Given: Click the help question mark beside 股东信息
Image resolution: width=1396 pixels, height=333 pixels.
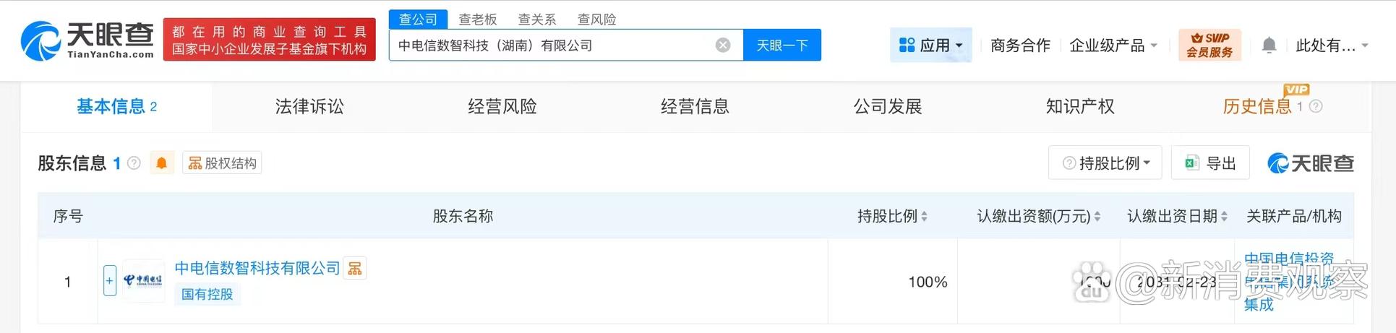Looking at the screenshot, I should 134,163.
